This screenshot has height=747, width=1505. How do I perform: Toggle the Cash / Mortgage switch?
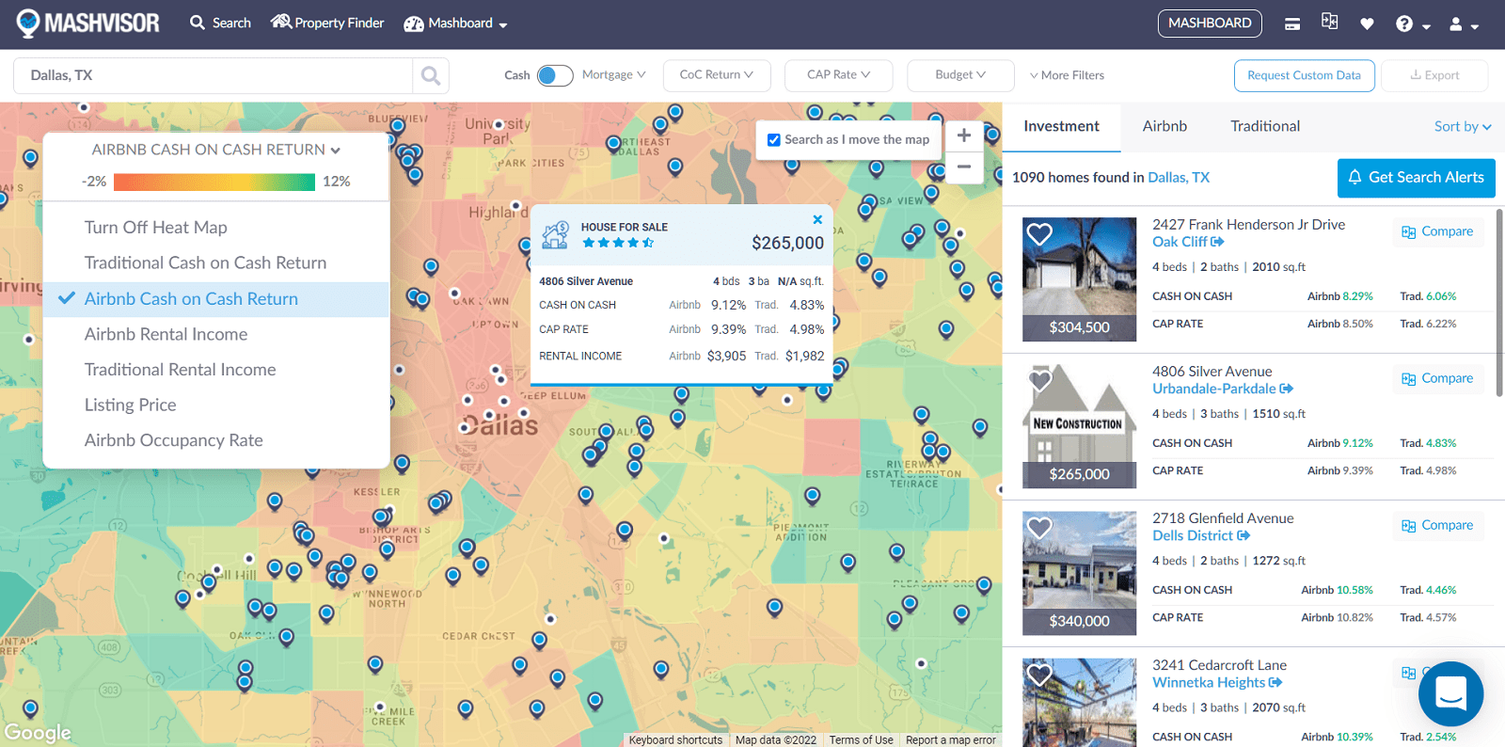(x=555, y=75)
